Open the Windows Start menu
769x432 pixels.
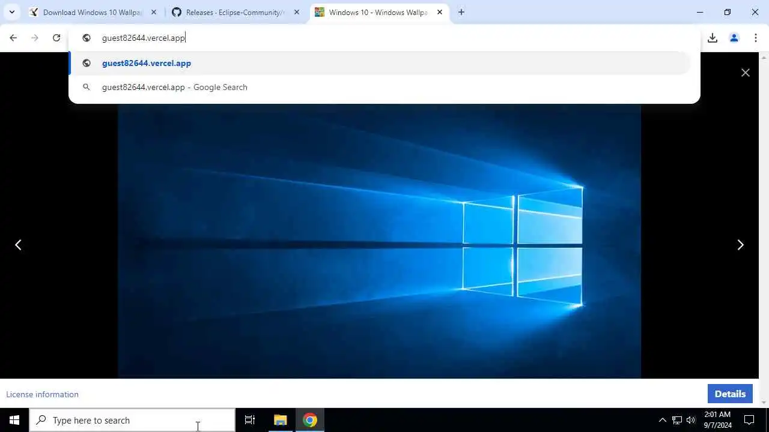(14, 420)
